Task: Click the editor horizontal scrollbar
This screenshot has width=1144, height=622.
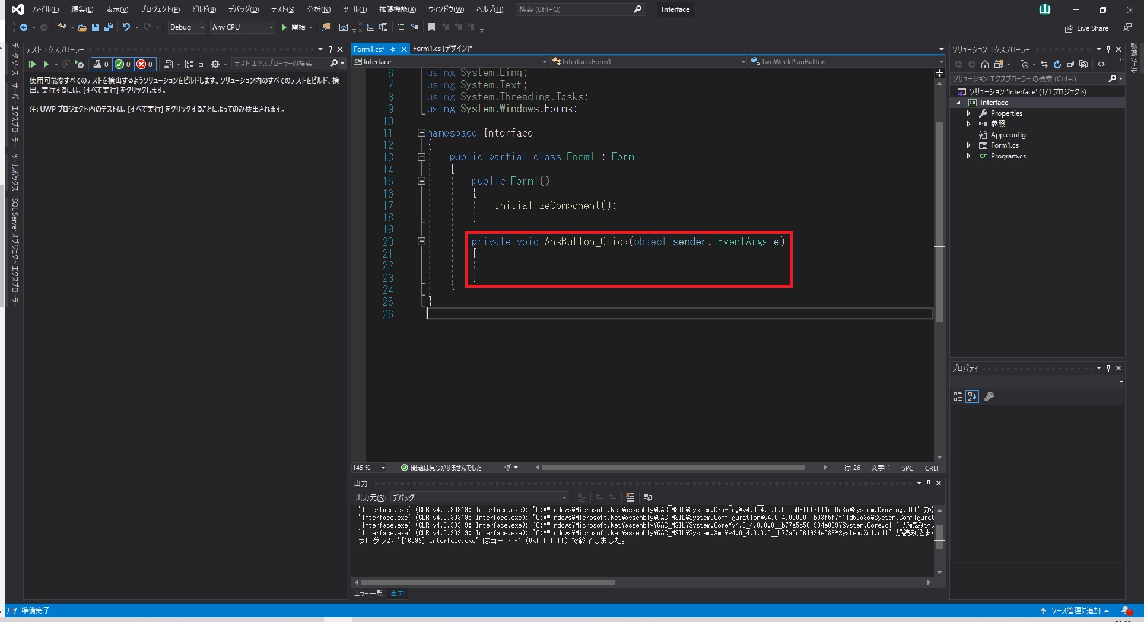Action: (673, 468)
